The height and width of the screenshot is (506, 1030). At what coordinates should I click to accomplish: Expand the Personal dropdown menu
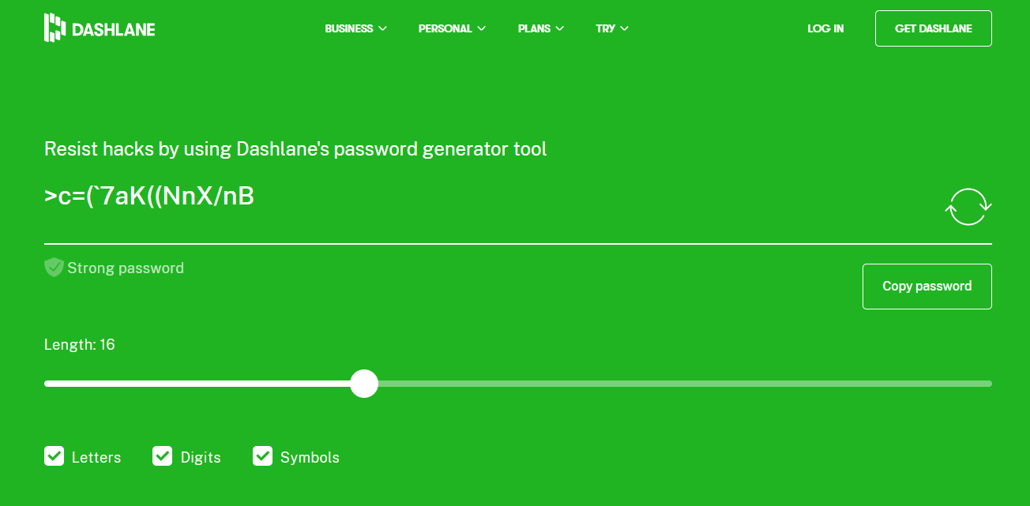pos(453,28)
